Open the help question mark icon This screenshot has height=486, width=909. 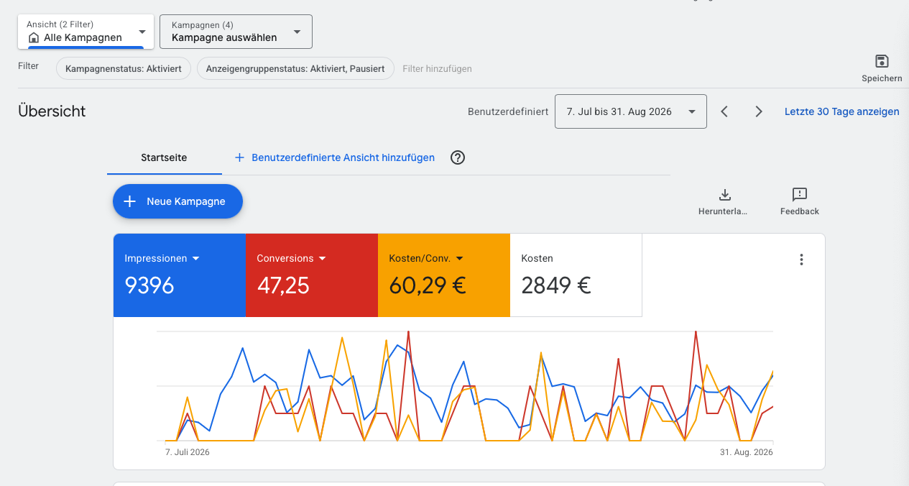click(x=458, y=157)
